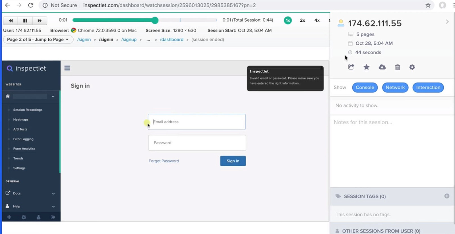Click the Not Secure site info icon
455x234 pixels.
point(45,5)
